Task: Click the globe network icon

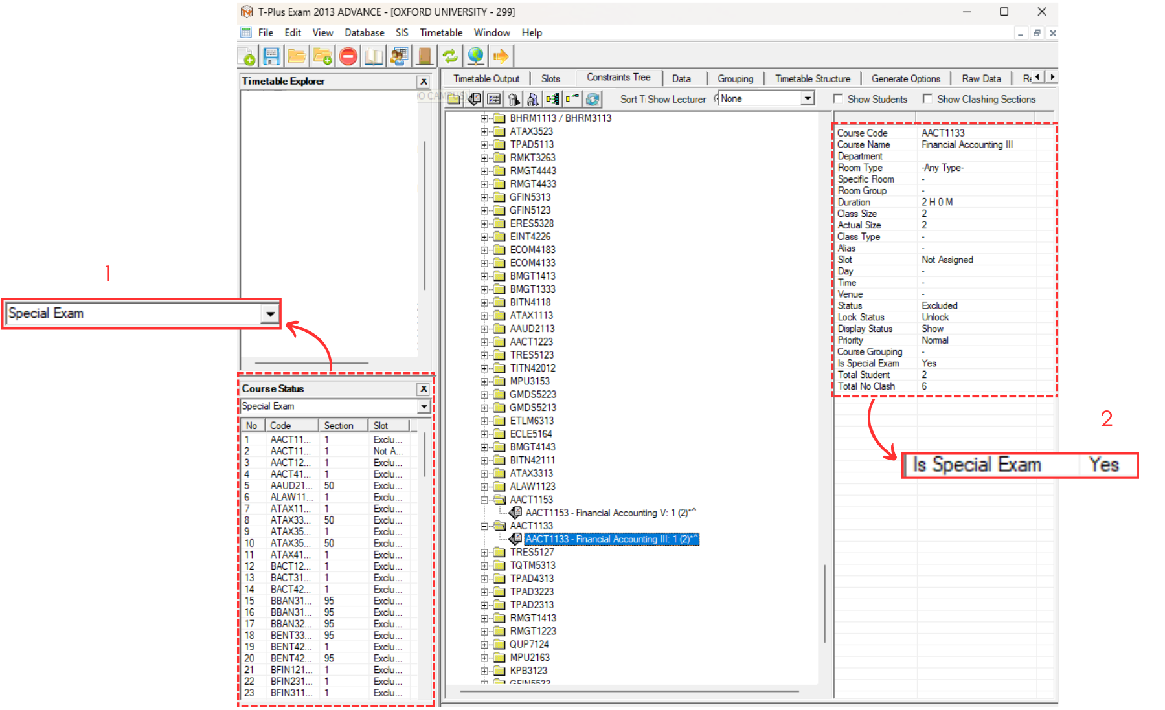Action: (475, 57)
